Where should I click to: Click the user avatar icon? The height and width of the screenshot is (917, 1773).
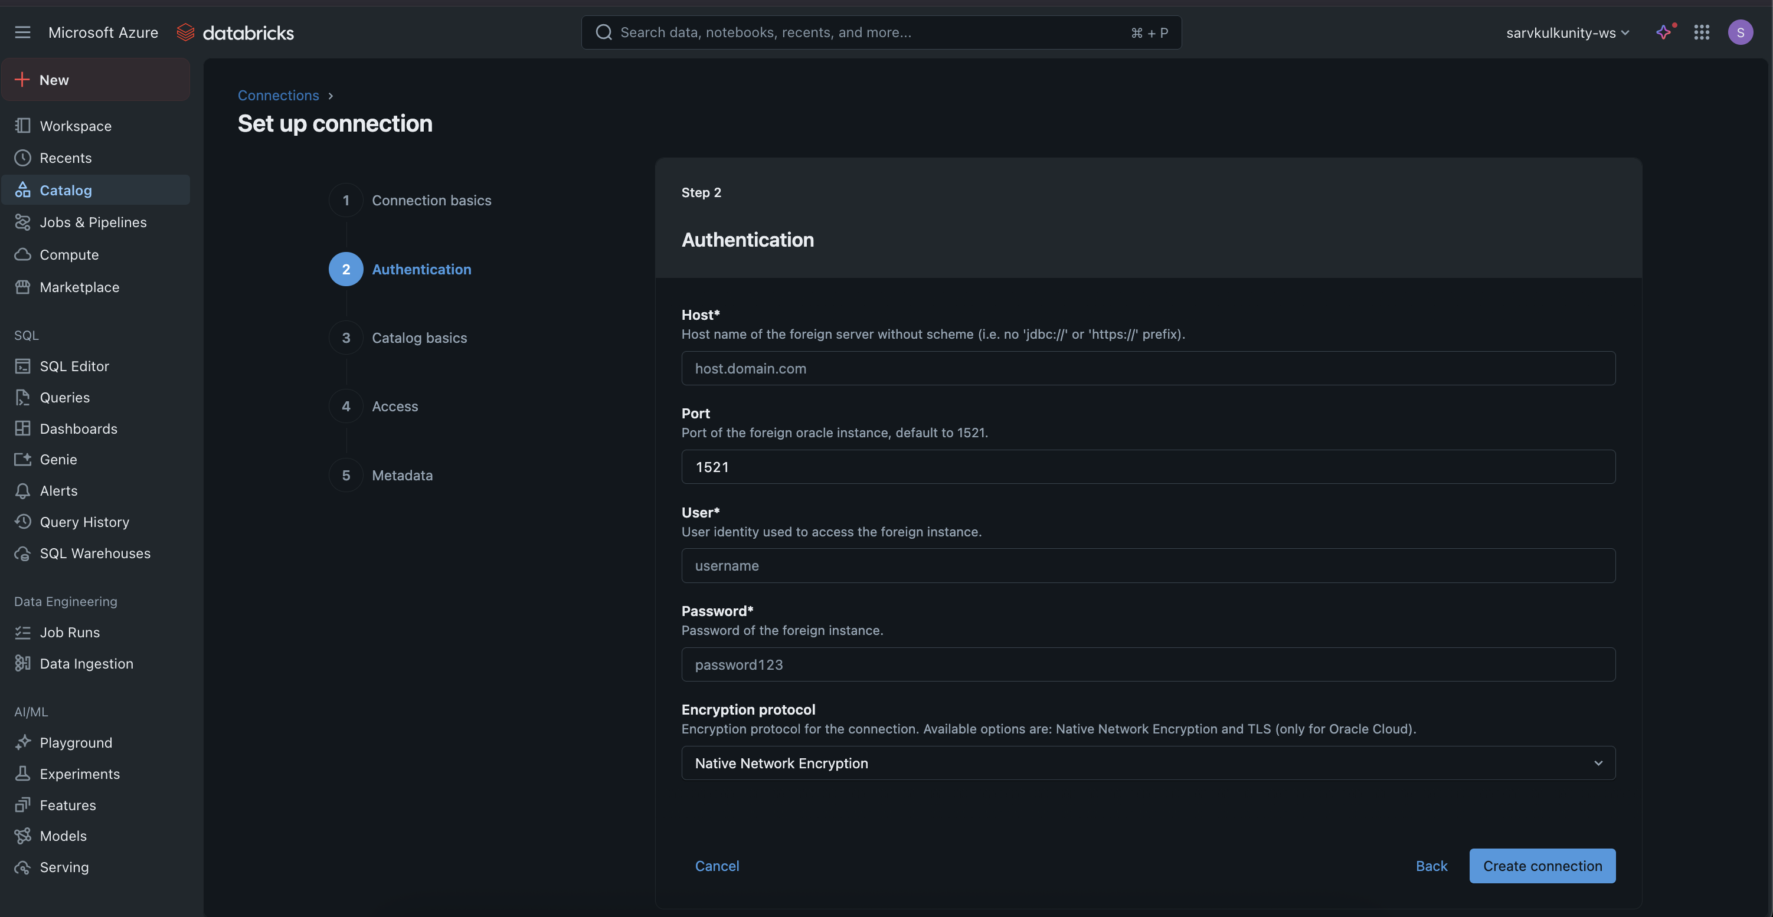pyautogui.click(x=1740, y=32)
